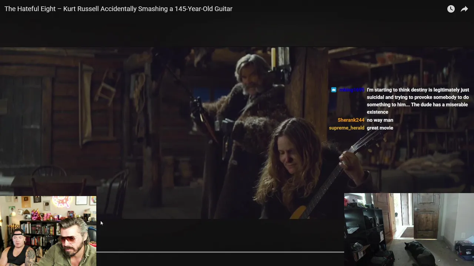Screen dimensions: 474x266
Task: Seek using the video progress bar
Action: click(x=220, y=252)
